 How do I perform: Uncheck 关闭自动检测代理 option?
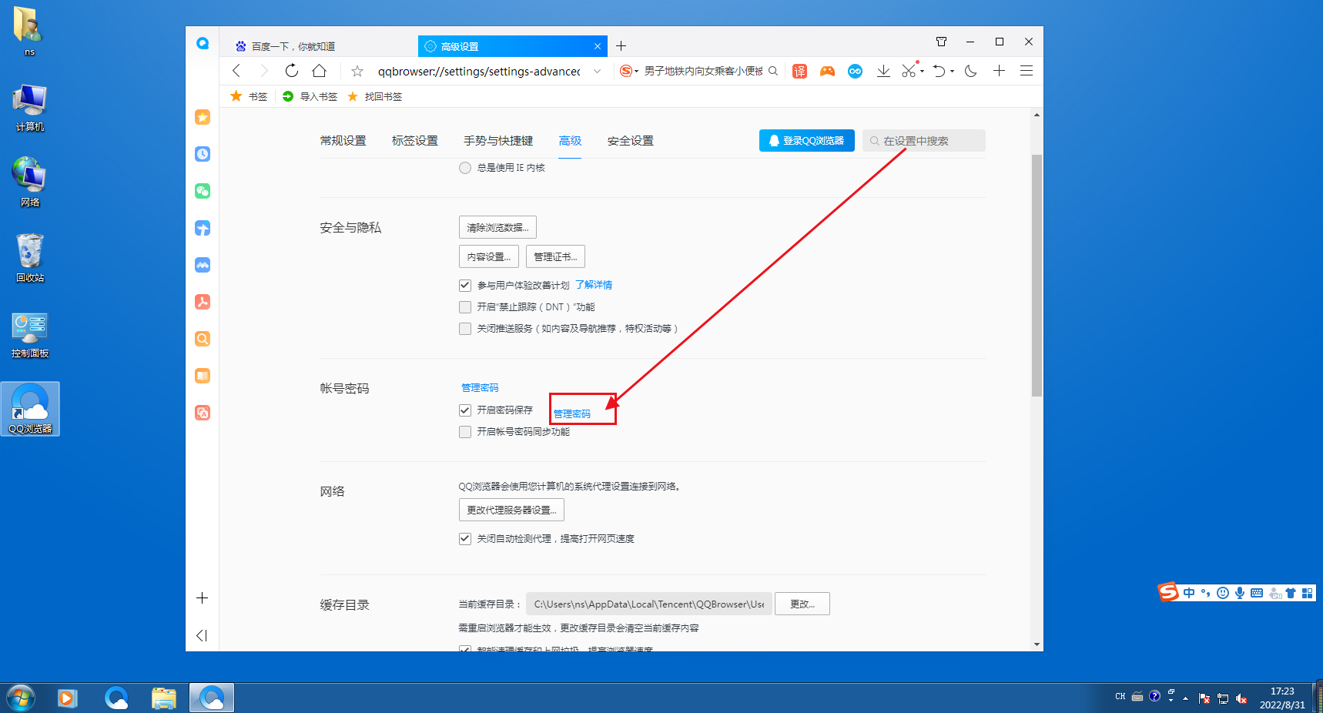465,539
